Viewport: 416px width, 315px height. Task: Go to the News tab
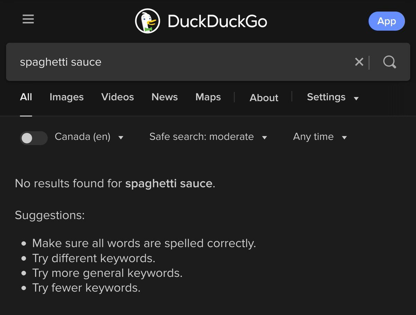(x=165, y=97)
